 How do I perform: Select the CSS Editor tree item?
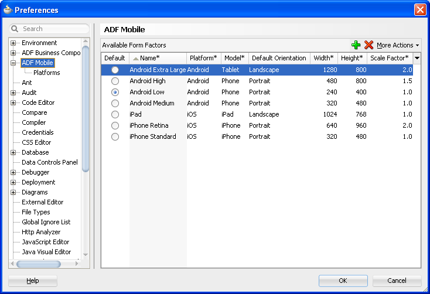point(36,143)
